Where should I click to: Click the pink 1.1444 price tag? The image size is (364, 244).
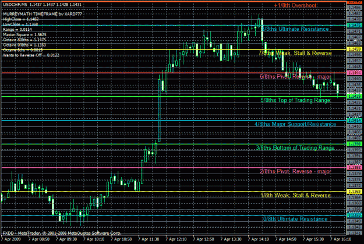point(354,73)
